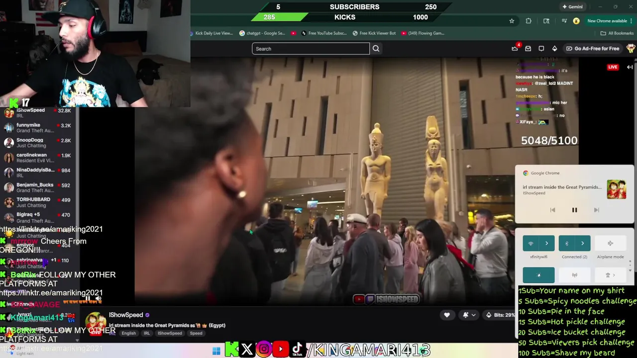Open Free Kick Viewer Bot bookmark

tap(374, 33)
